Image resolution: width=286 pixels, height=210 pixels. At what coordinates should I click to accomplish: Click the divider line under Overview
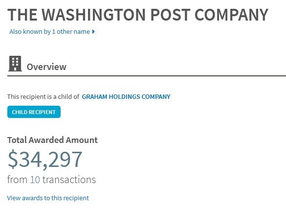[147, 75]
